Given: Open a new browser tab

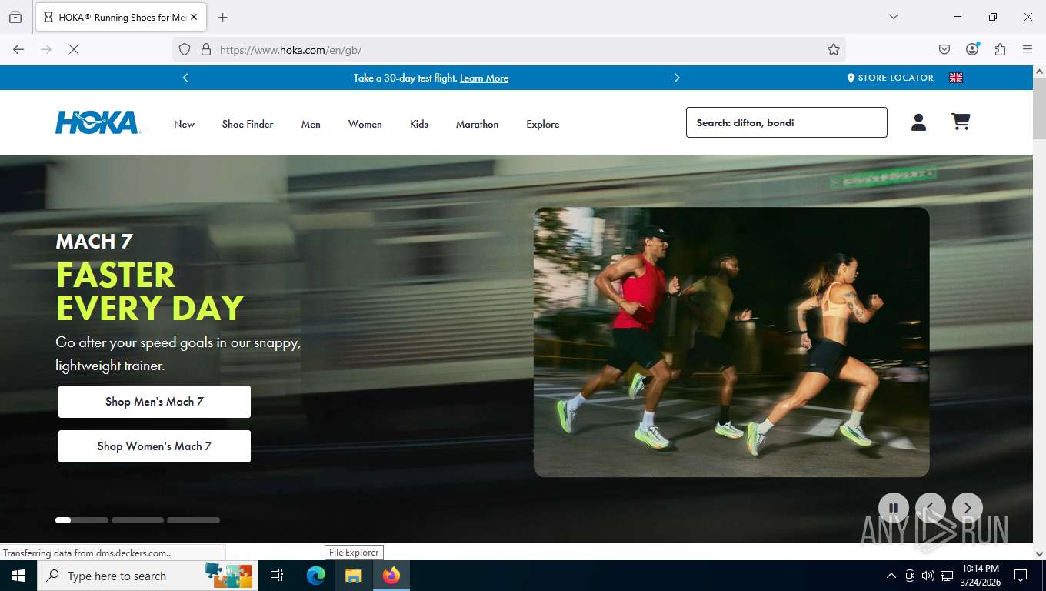Looking at the screenshot, I should 223,17.
